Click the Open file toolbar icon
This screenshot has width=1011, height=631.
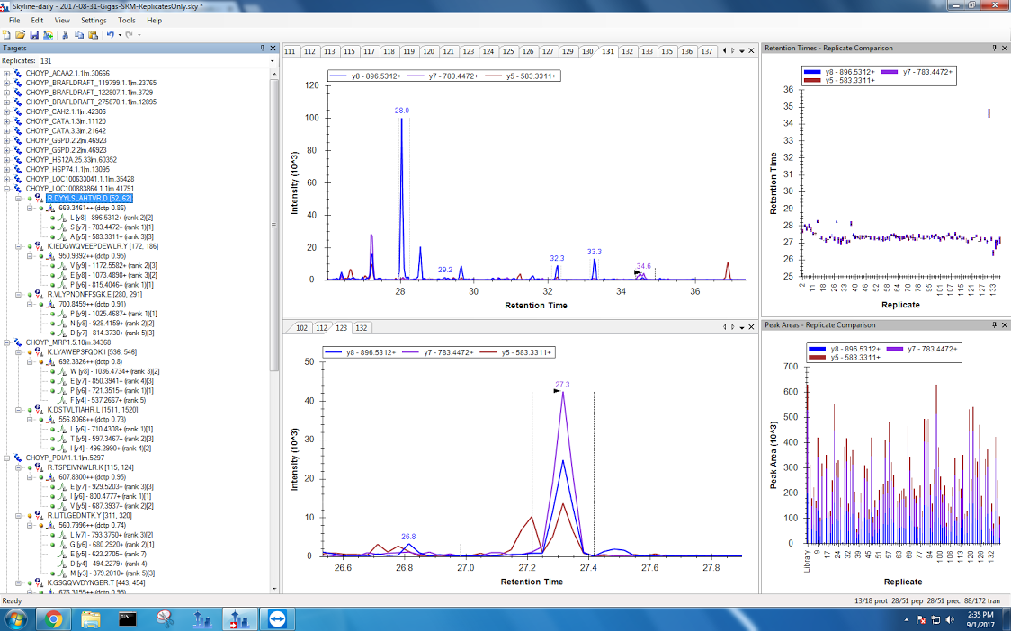pos(20,35)
